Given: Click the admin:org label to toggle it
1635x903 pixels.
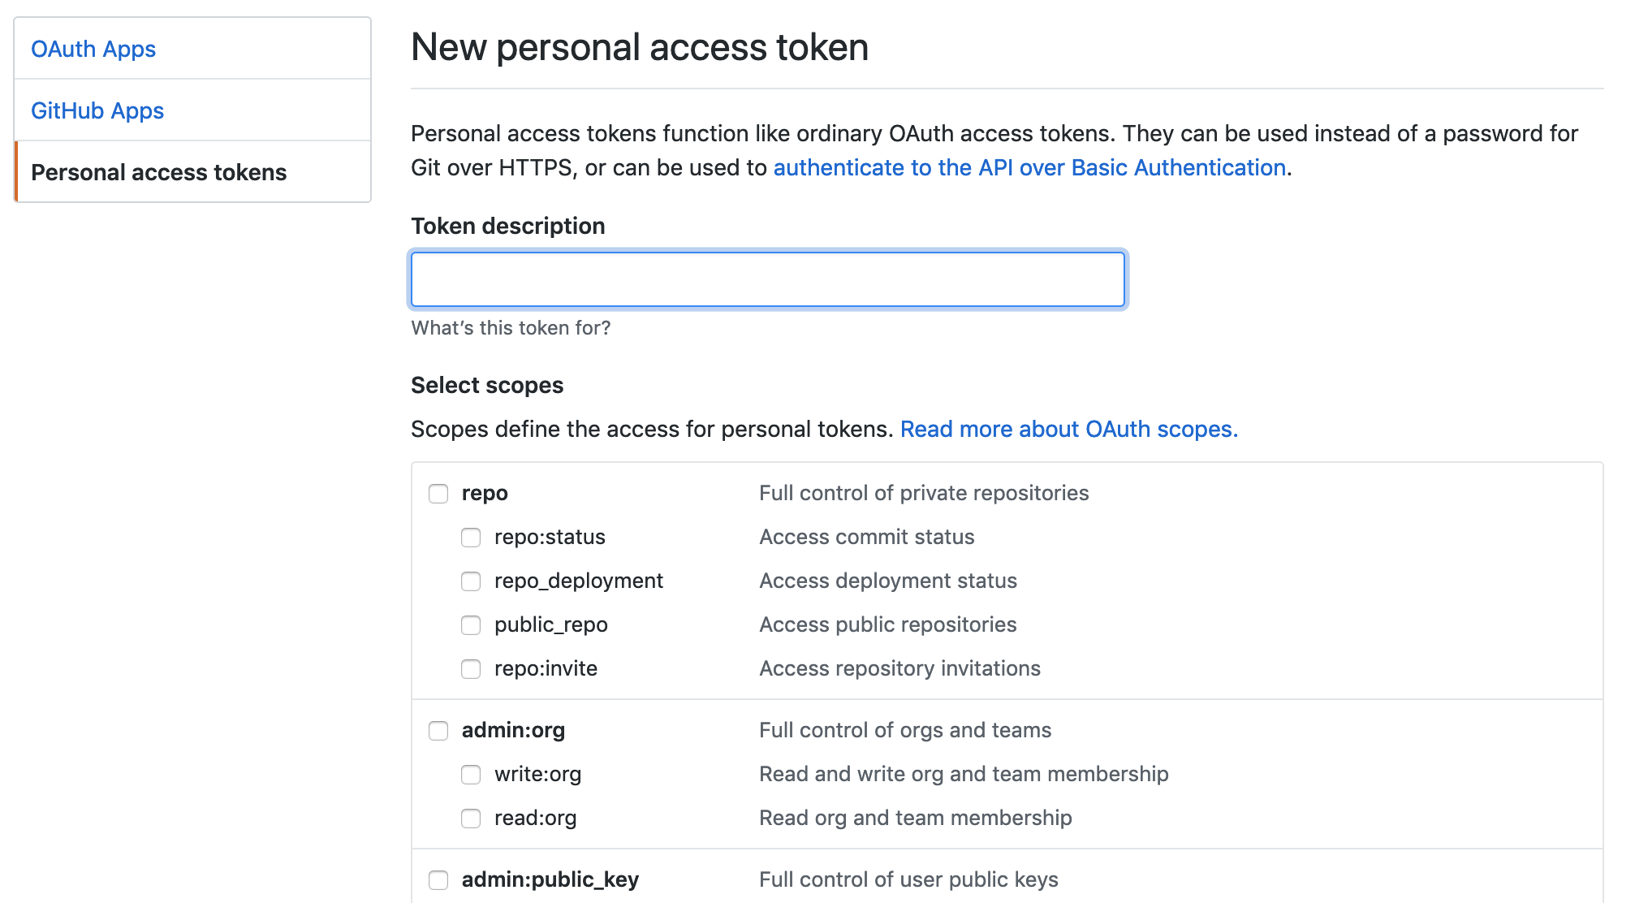Looking at the screenshot, I should 513,730.
